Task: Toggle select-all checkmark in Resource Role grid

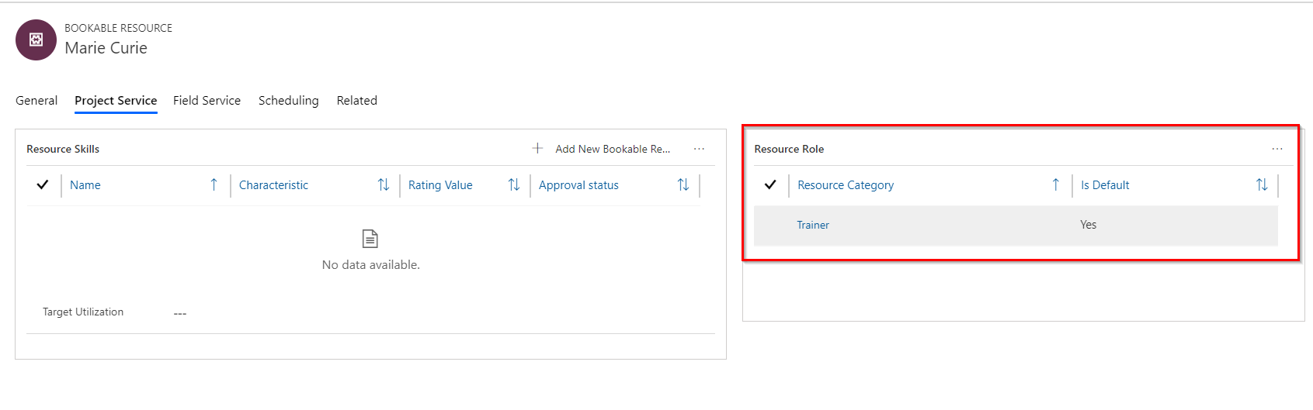Action: [x=770, y=184]
